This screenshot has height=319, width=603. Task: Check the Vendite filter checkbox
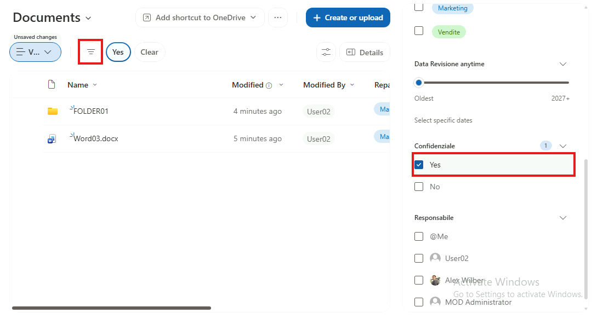pyautogui.click(x=419, y=31)
